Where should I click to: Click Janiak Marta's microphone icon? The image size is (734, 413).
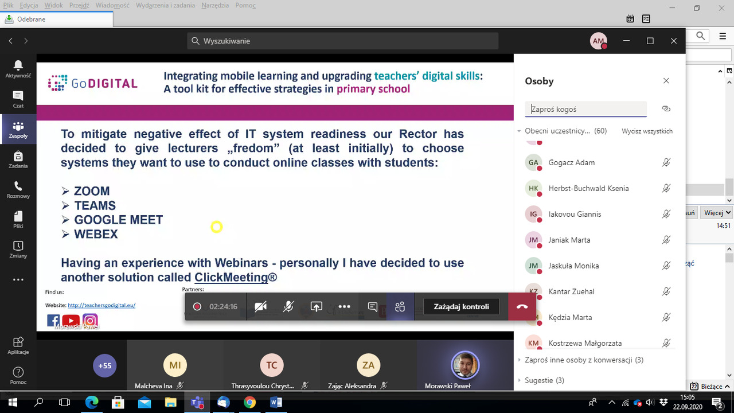666,240
